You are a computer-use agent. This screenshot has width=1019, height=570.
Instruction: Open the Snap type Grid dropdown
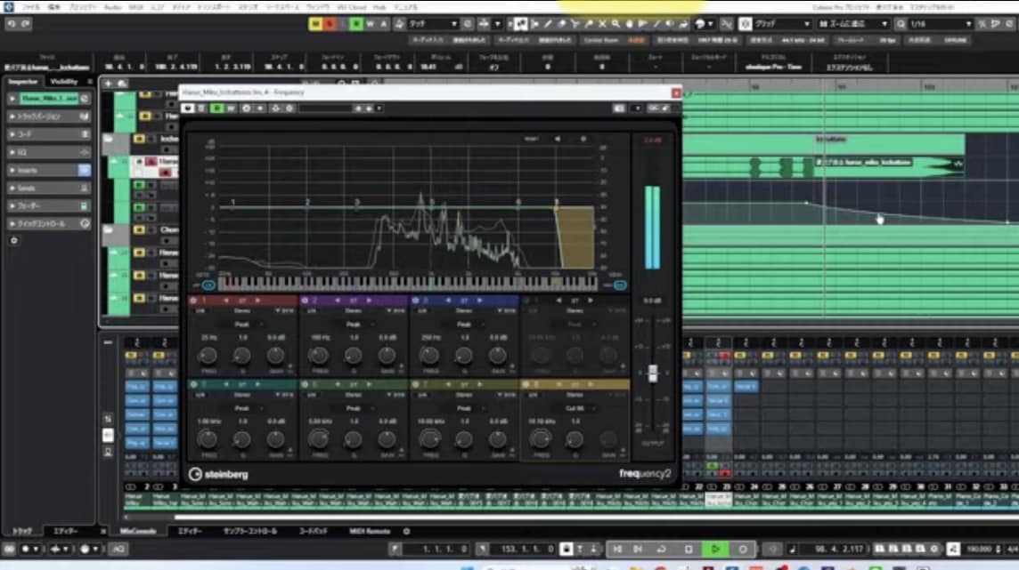782,24
